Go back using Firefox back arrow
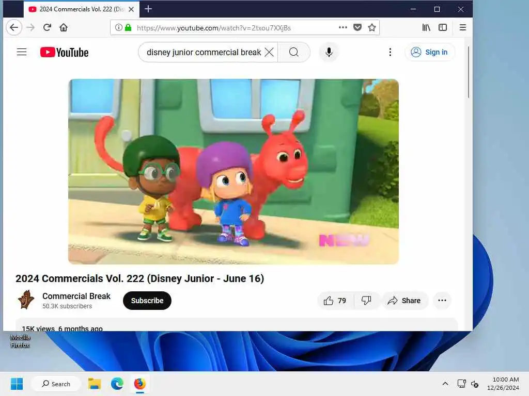The height and width of the screenshot is (396, 529). (14, 28)
